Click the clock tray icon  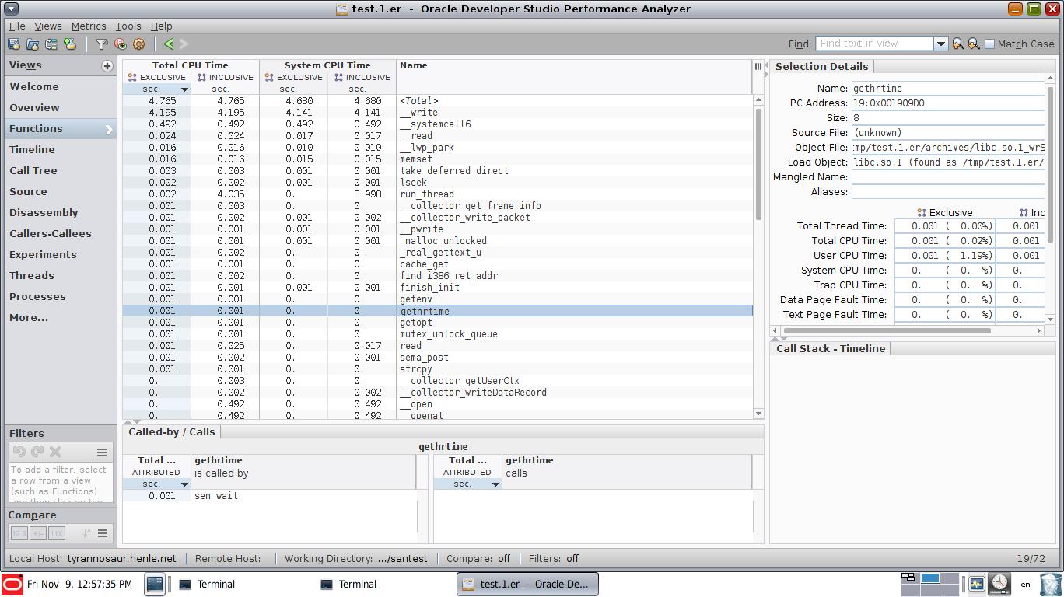point(999,583)
